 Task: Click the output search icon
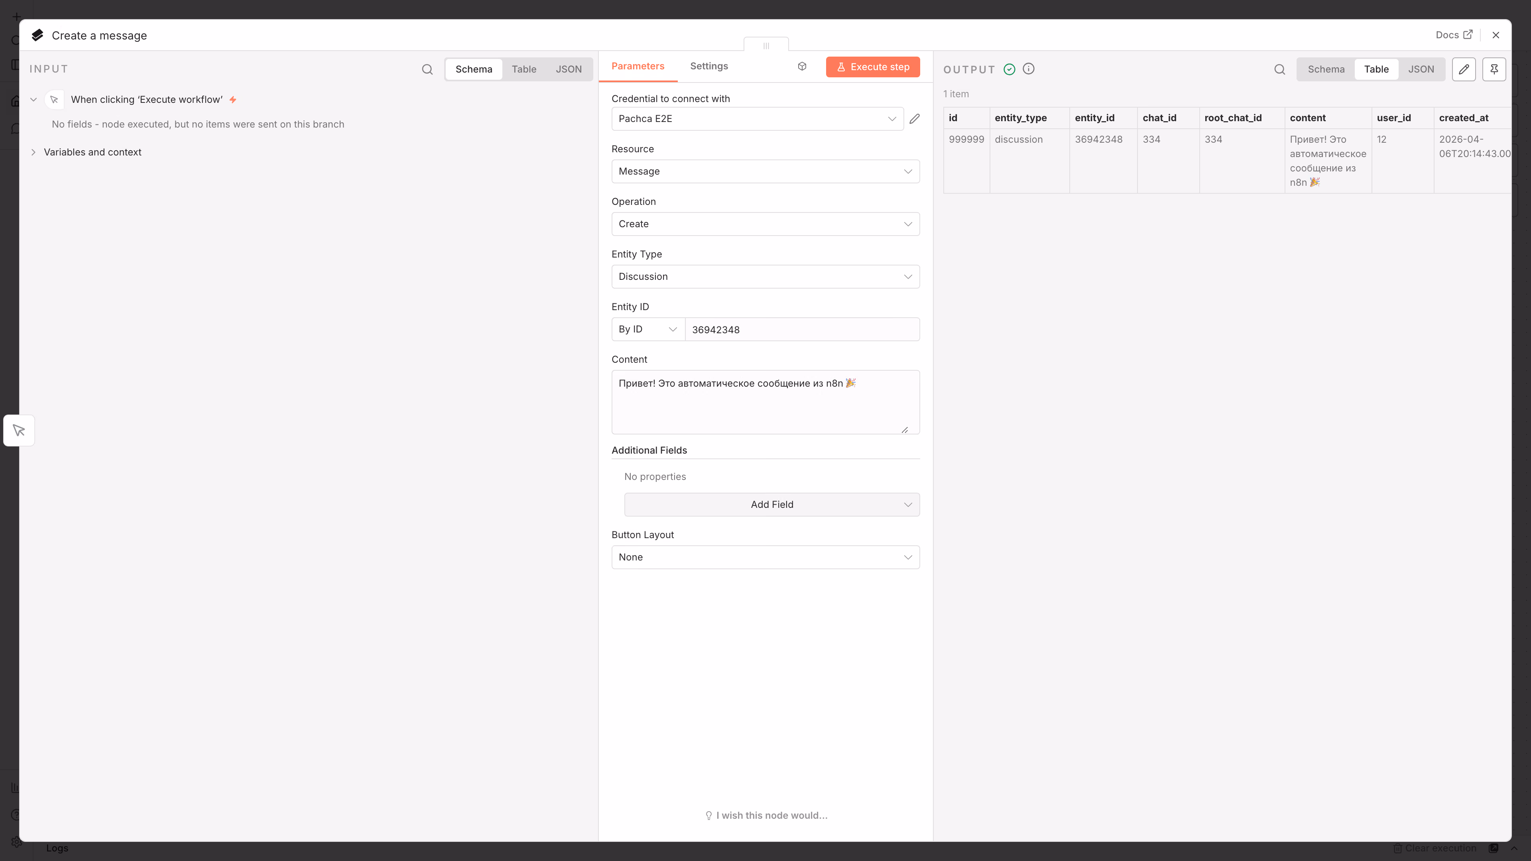(1279, 69)
